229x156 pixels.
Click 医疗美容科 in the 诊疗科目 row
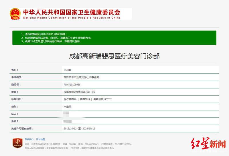pos(70,99)
